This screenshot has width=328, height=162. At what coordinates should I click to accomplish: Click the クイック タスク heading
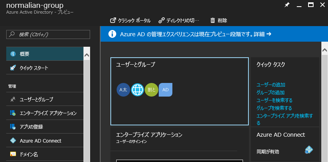tap(271, 65)
